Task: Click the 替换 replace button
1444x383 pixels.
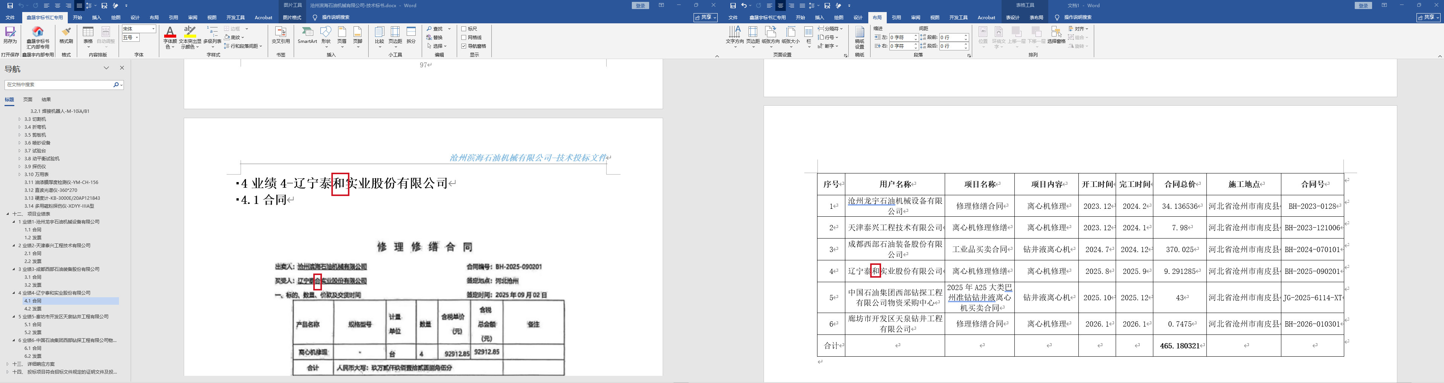Action: point(435,38)
